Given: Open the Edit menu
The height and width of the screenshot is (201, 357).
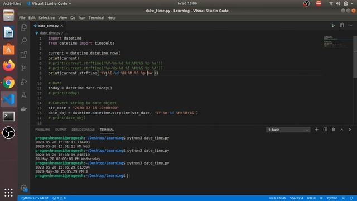Looking at the screenshot, I should [x=32, y=18].
